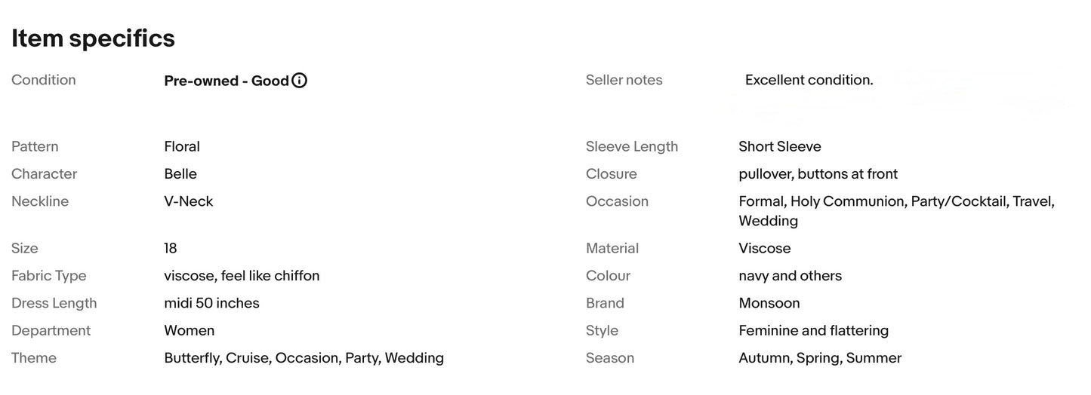
Task: Click the size value 18
Action: click(171, 248)
